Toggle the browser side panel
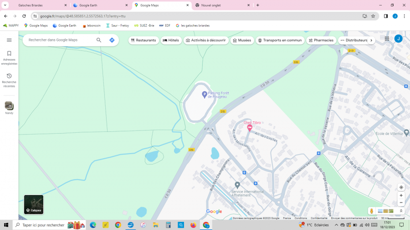 click(x=386, y=16)
